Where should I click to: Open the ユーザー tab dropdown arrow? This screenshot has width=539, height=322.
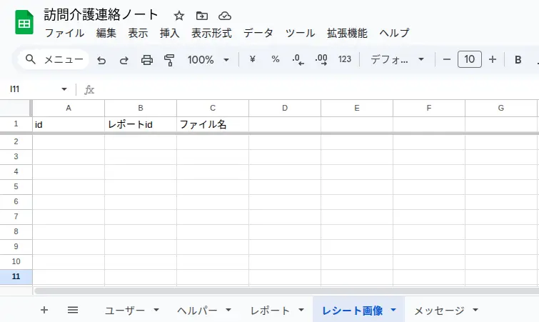tap(156, 310)
